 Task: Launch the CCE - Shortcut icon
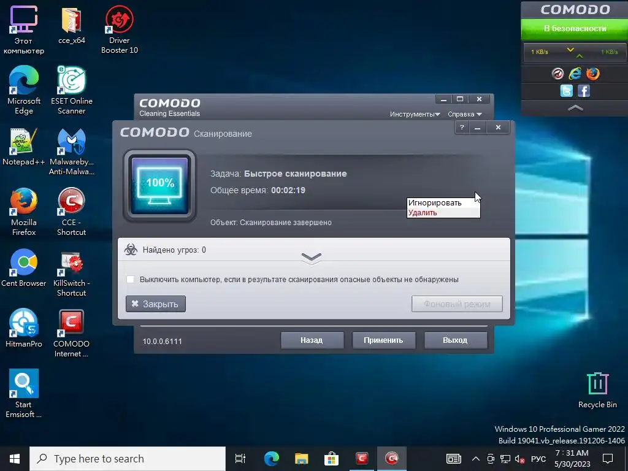72,212
